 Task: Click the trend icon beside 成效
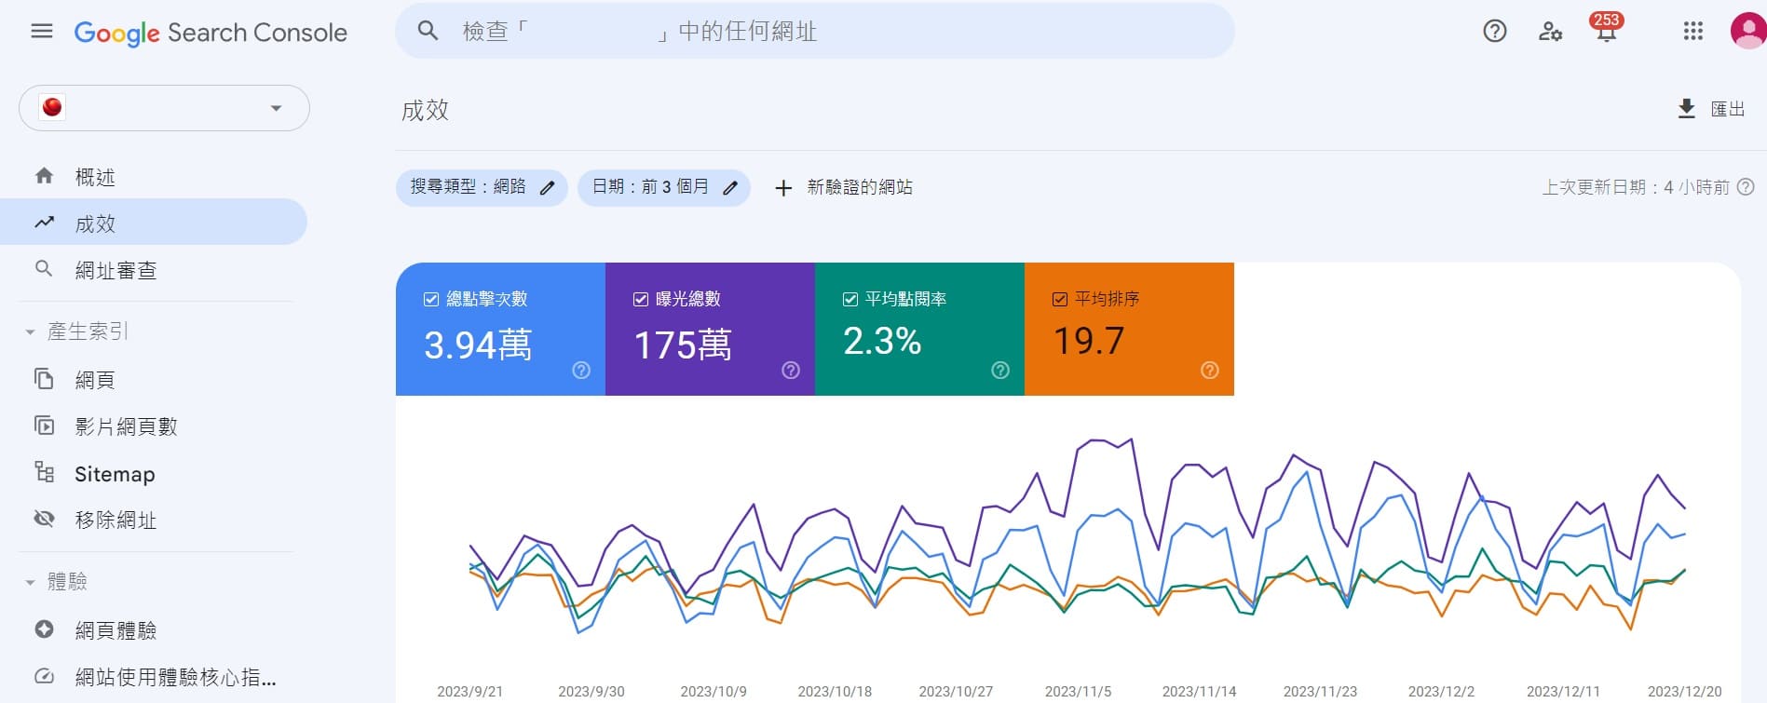click(44, 223)
